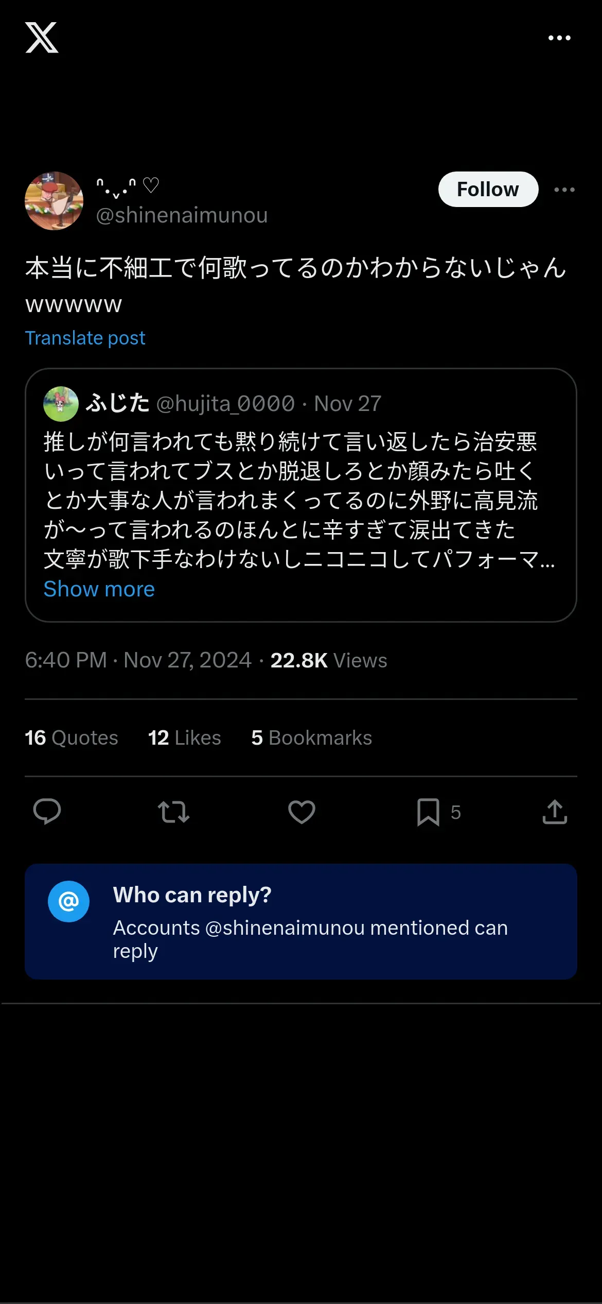Click the Follow button
Viewport: 602px width, 1304px height.
click(488, 190)
